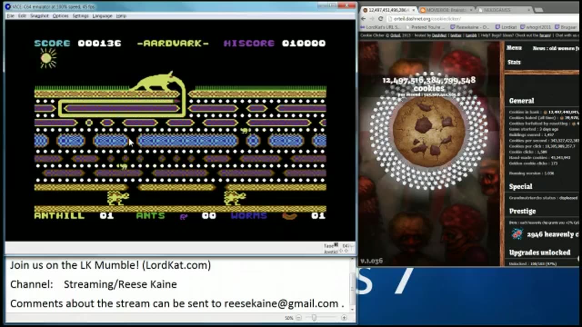Screen dimensions: 582x327
Task: Open the Language menu in VICE
Action: point(102,16)
